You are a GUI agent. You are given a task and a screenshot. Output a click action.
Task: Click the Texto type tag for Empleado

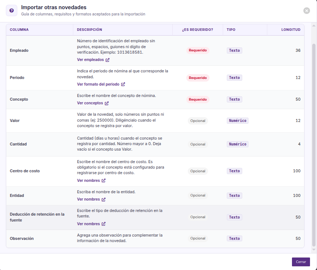234,50
